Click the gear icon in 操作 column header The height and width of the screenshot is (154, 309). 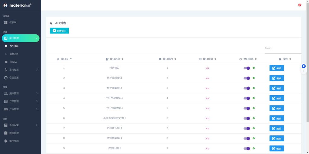[x=280, y=59]
